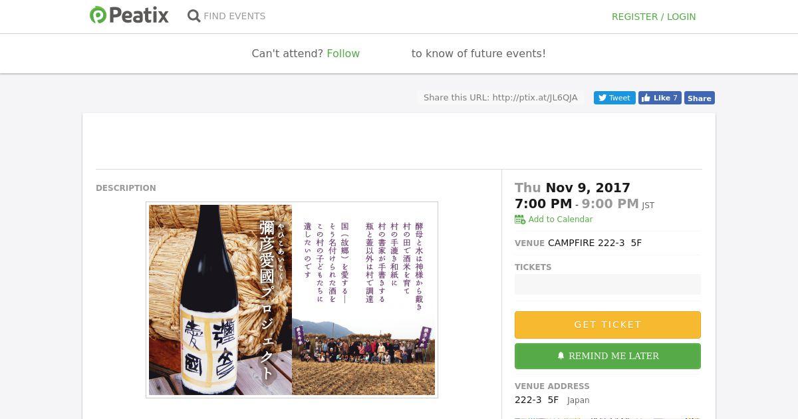Click the Nov 9, 2017 event date
The width and height of the screenshot is (798, 419).
pos(587,188)
